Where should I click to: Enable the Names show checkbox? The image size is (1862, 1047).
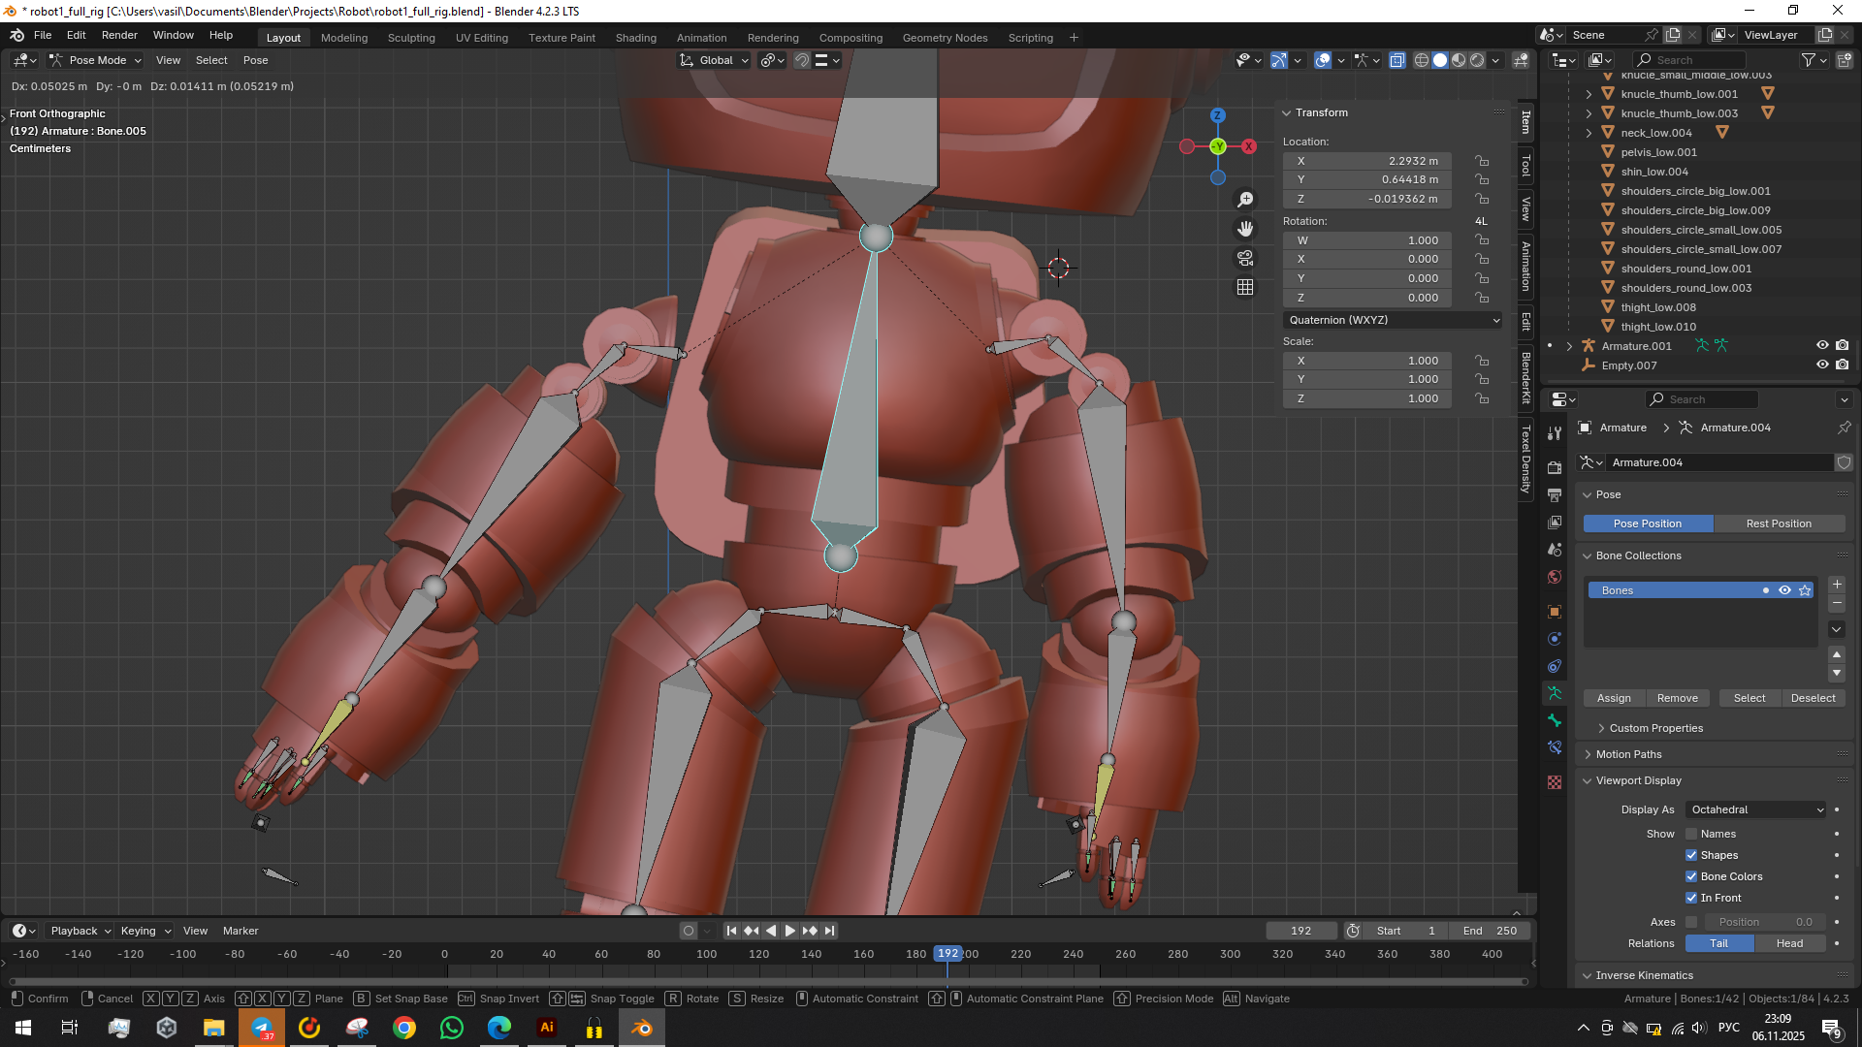tap(1691, 834)
